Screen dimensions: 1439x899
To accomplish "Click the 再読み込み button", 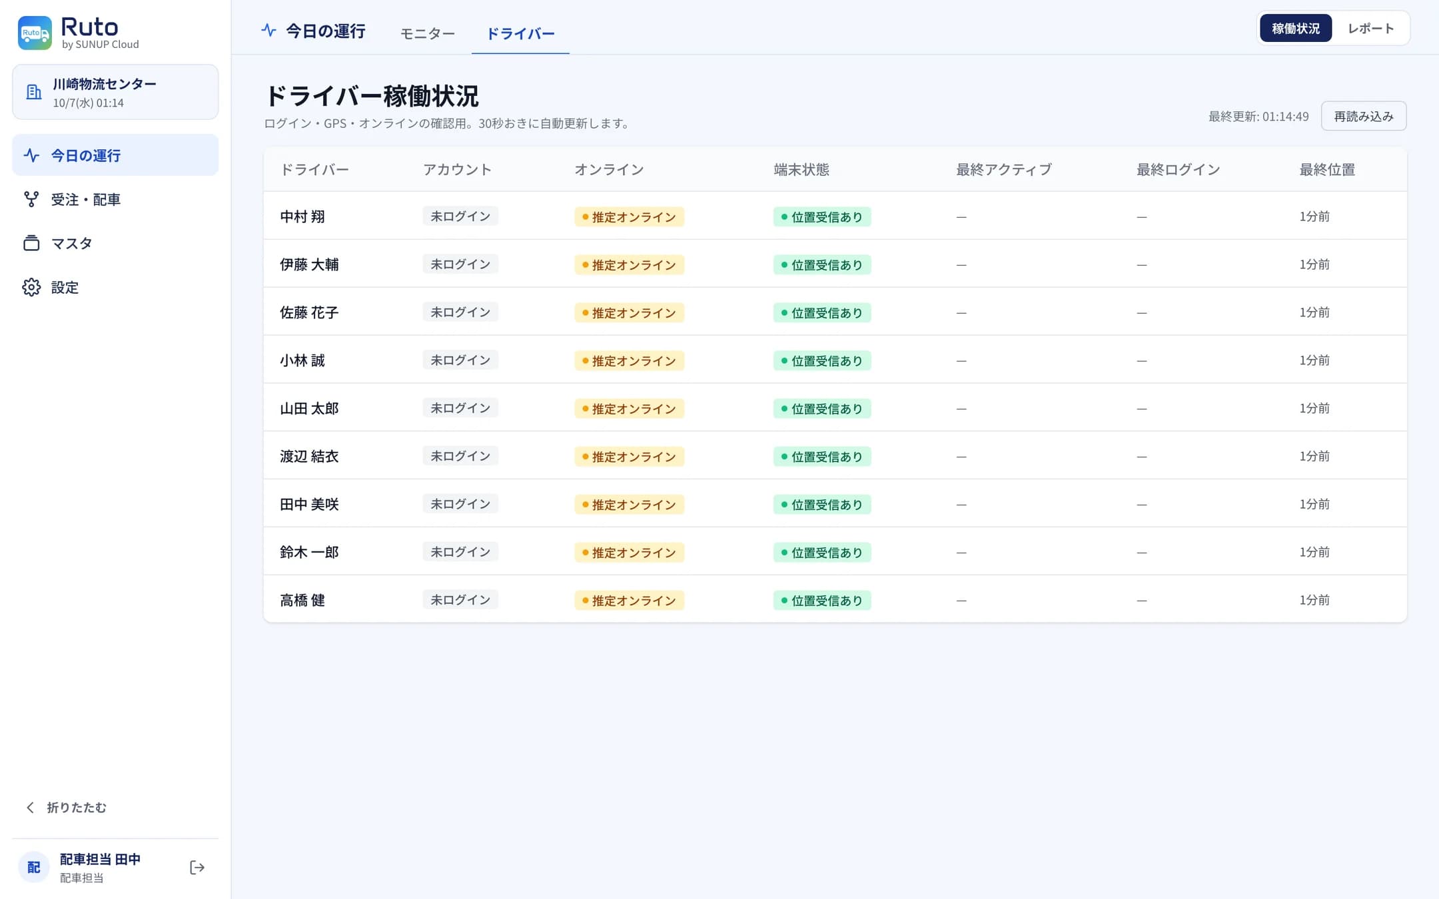I will coord(1364,116).
